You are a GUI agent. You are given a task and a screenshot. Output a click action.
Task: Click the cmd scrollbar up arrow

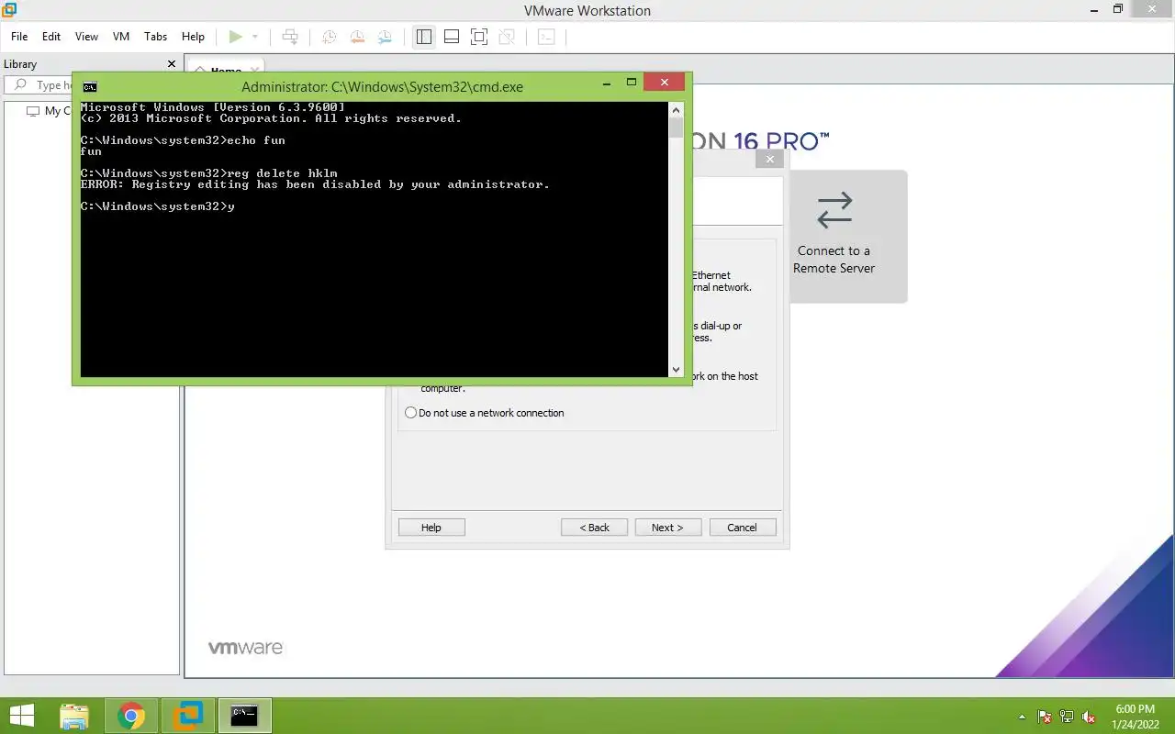pos(676,108)
